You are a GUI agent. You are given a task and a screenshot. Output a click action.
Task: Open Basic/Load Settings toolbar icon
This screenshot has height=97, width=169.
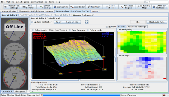(12, 7)
